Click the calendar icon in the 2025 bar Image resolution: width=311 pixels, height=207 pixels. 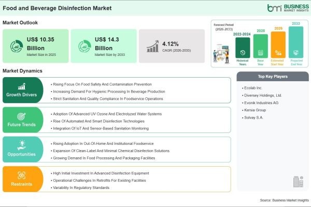(x=260, y=53)
